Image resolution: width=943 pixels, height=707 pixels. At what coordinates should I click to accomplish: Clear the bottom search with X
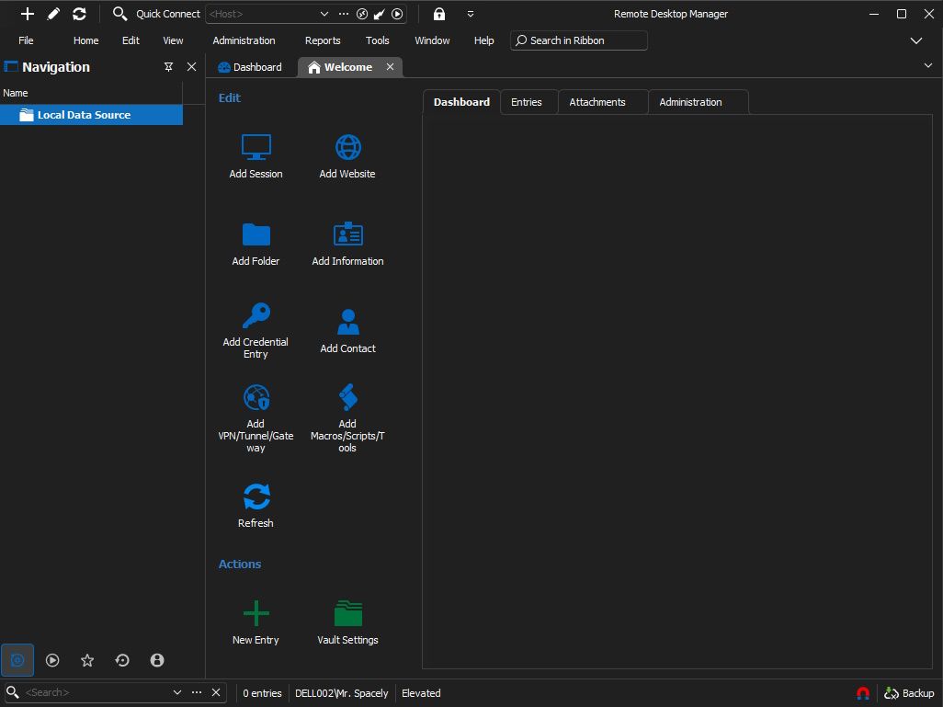tap(216, 692)
